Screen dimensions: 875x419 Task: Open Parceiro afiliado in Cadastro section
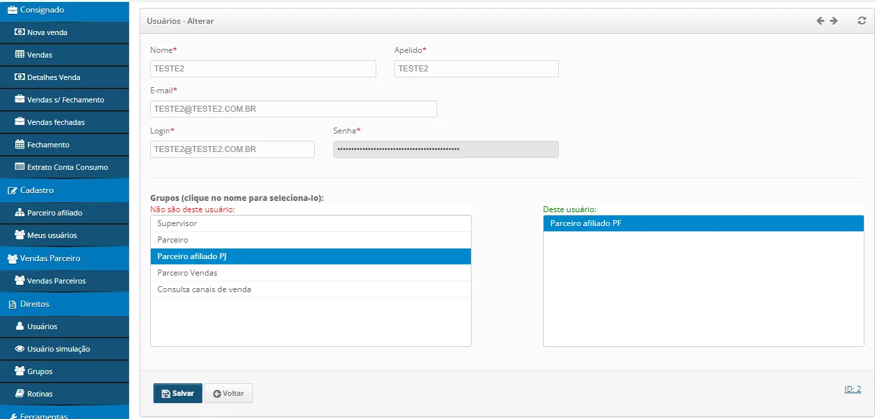click(x=54, y=213)
